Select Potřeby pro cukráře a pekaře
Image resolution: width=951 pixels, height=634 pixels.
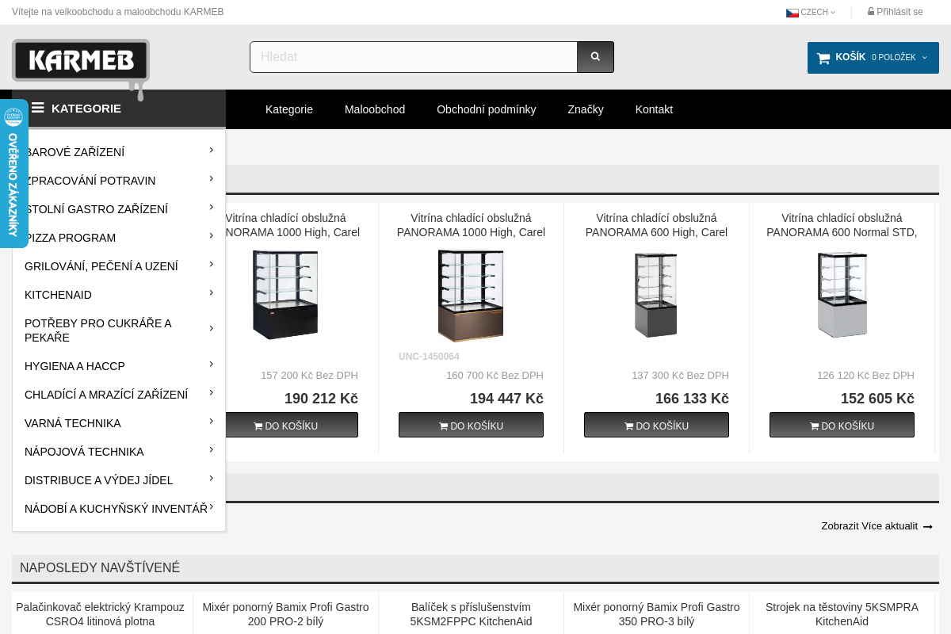(98, 330)
